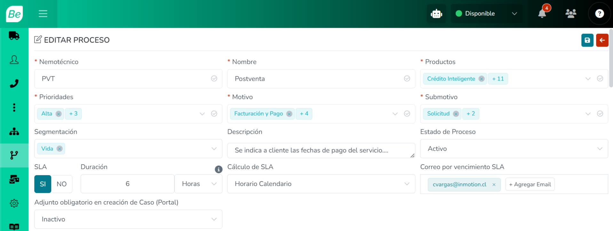Image resolution: width=613 pixels, height=231 pixels.
Task: Set SLA to SI
Action: pos(43,184)
